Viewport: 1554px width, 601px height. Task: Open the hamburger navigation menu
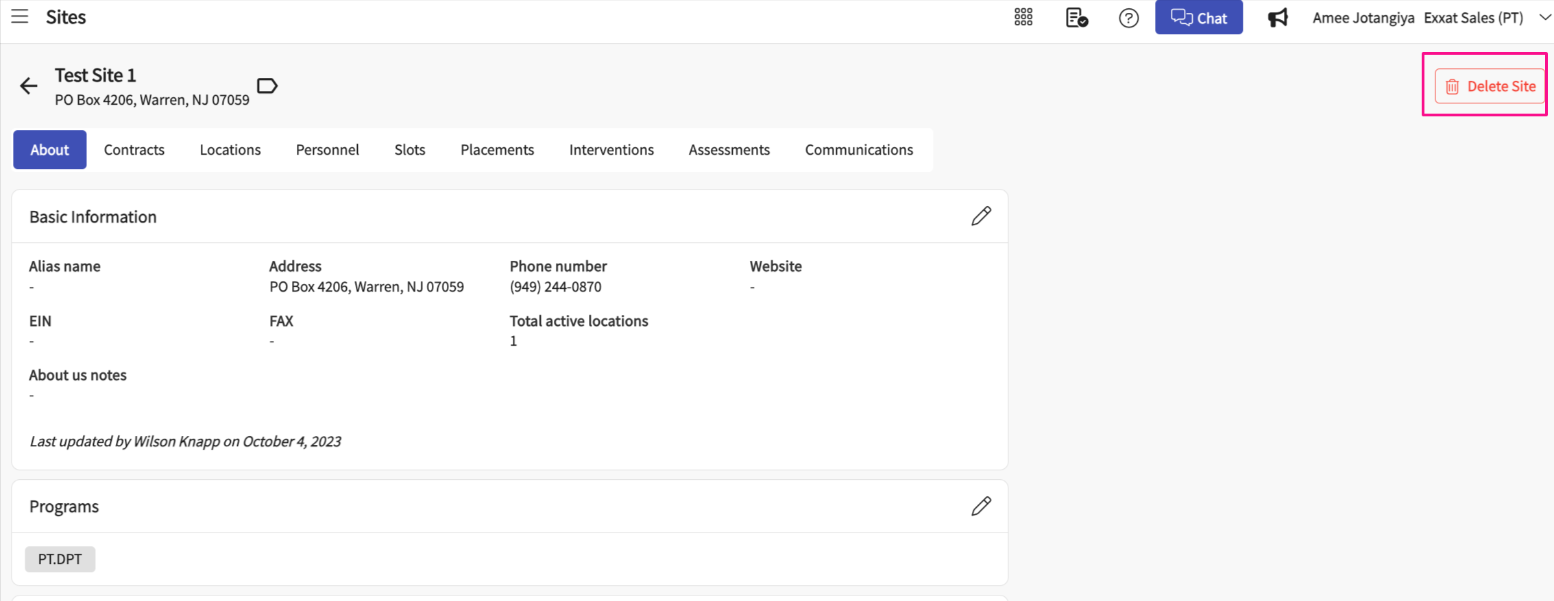tap(20, 16)
